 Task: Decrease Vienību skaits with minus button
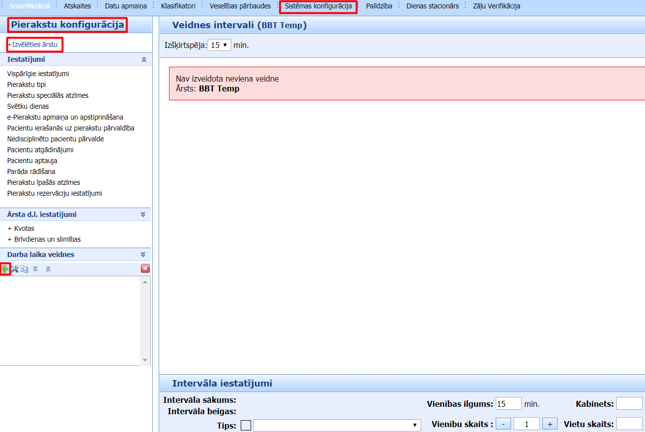503,424
